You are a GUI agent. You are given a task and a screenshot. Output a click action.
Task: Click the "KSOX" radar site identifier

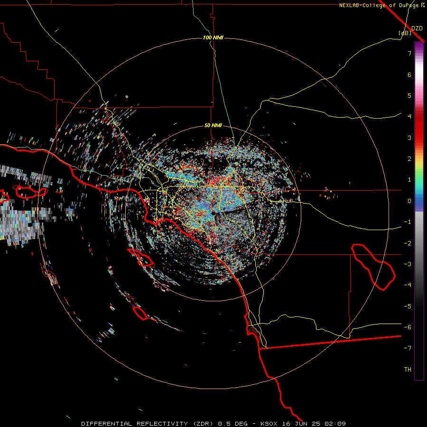269,424
